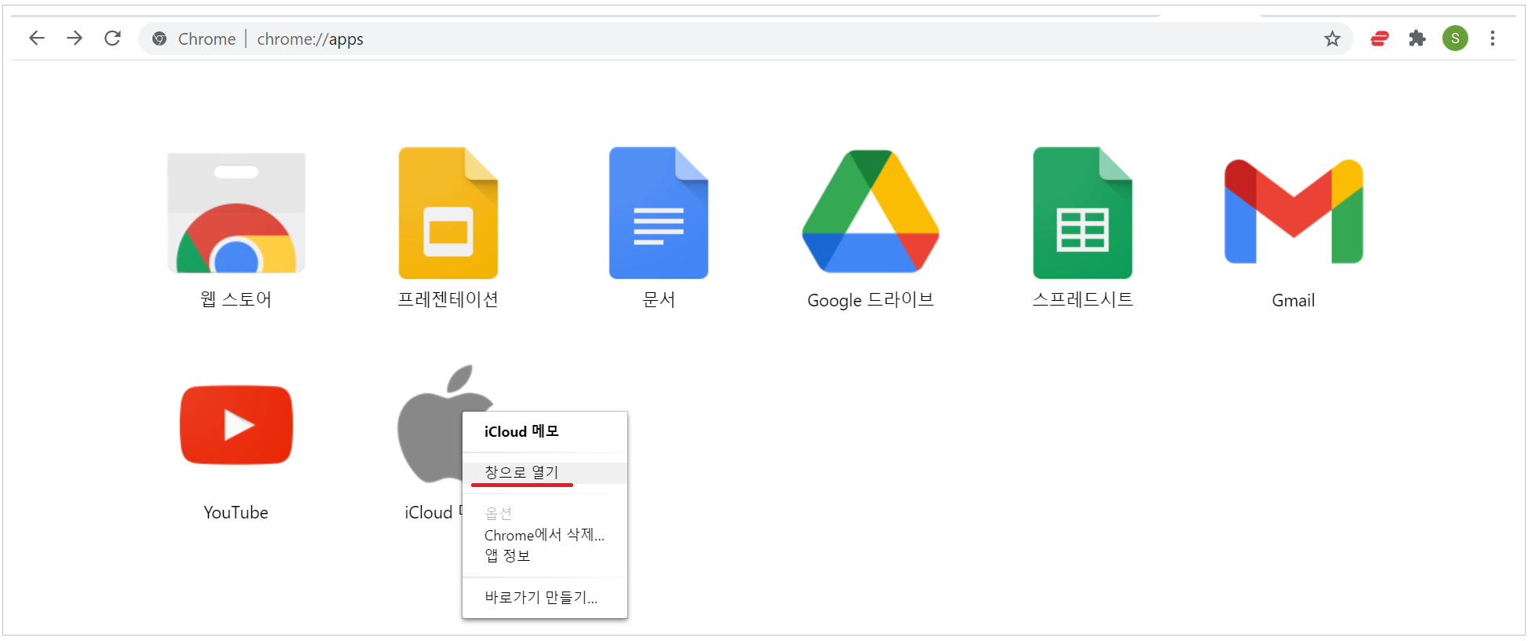Open the Extensions puzzle piece menu

1417,38
